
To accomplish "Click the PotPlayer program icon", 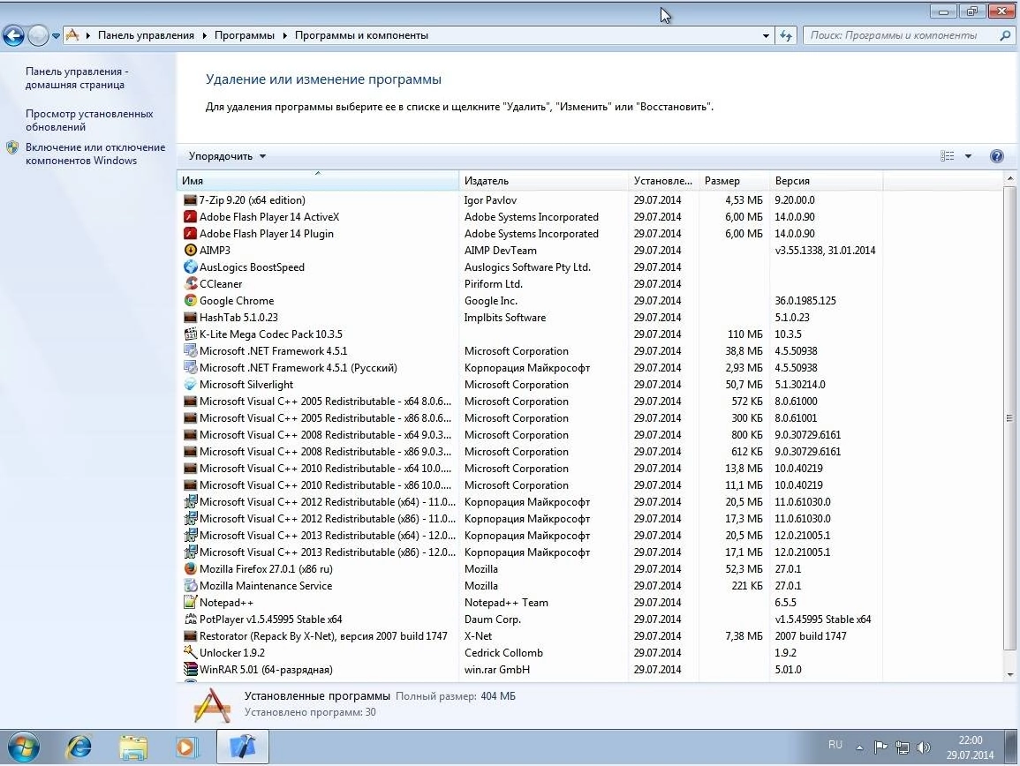I will [x=190, y=620].
